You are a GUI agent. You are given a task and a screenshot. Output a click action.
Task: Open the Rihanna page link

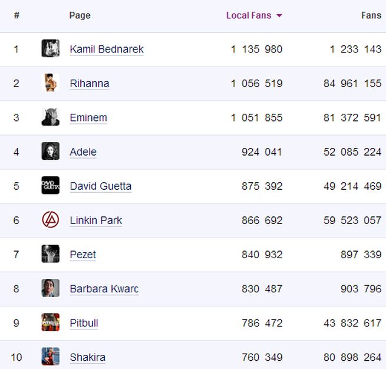tap(89, 83)
